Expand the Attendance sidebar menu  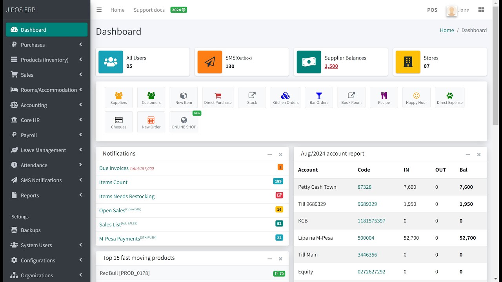point(47,165)
